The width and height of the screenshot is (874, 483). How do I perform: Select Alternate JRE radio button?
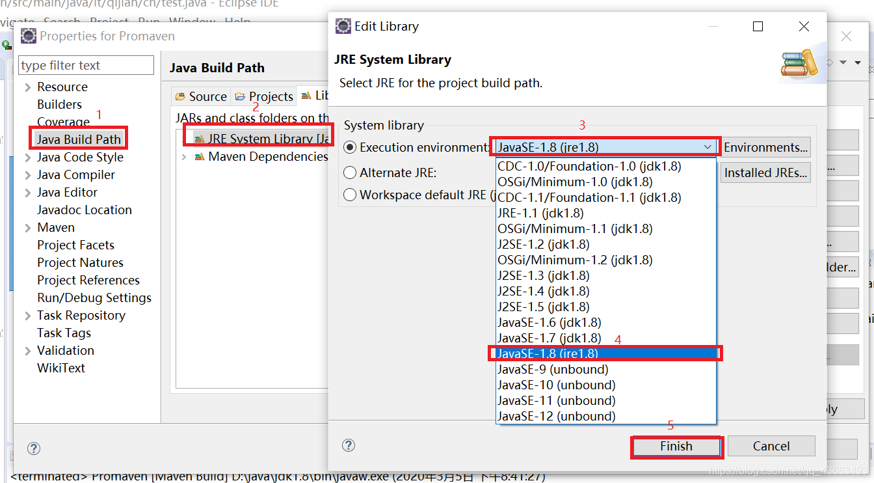coord(350,172)
